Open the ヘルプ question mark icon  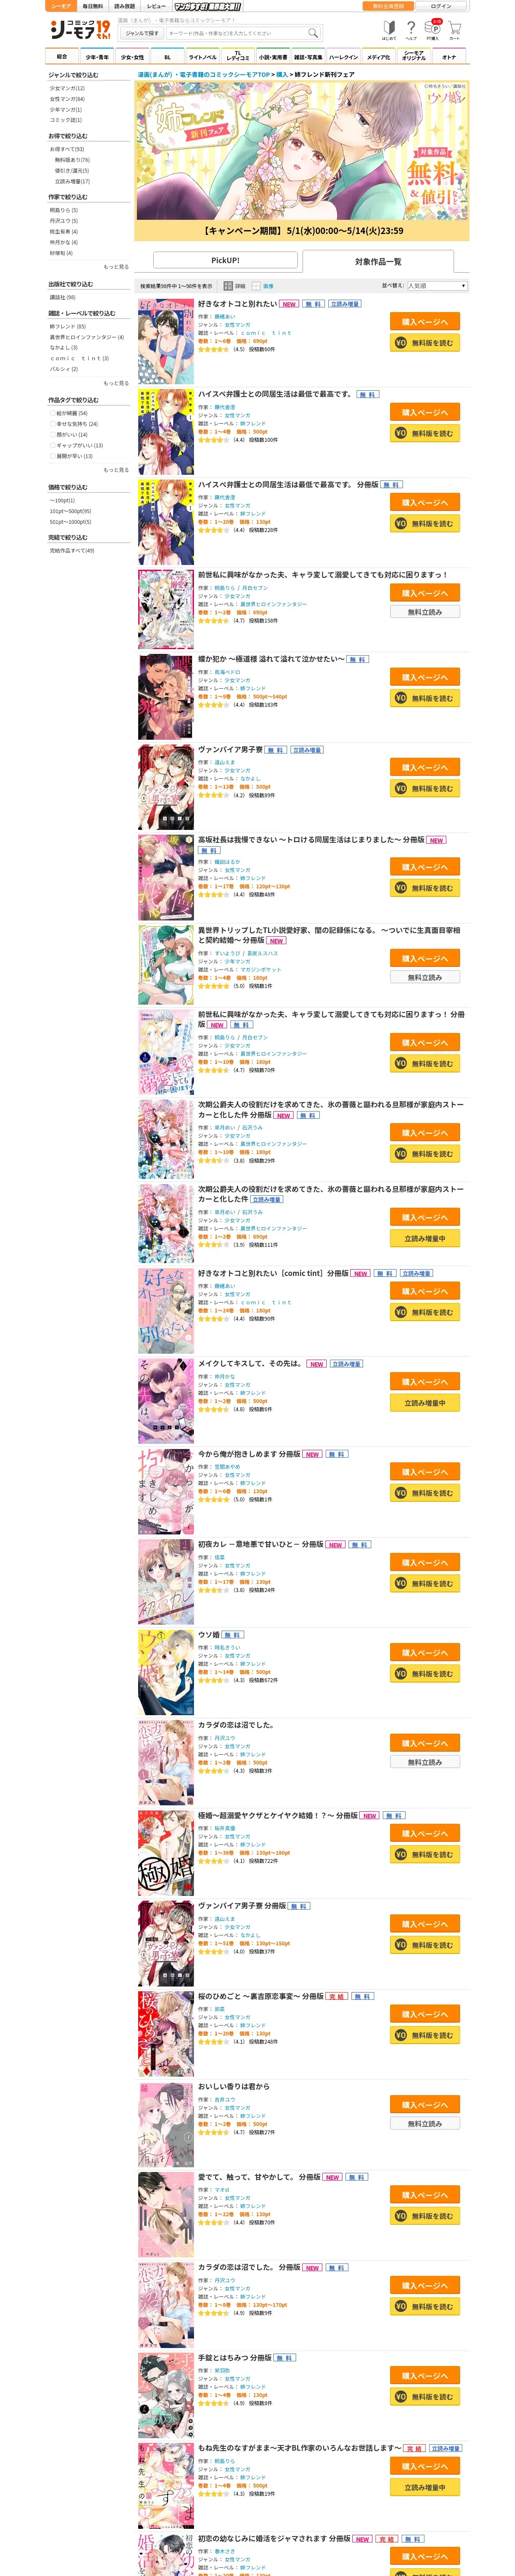[411, 30]
